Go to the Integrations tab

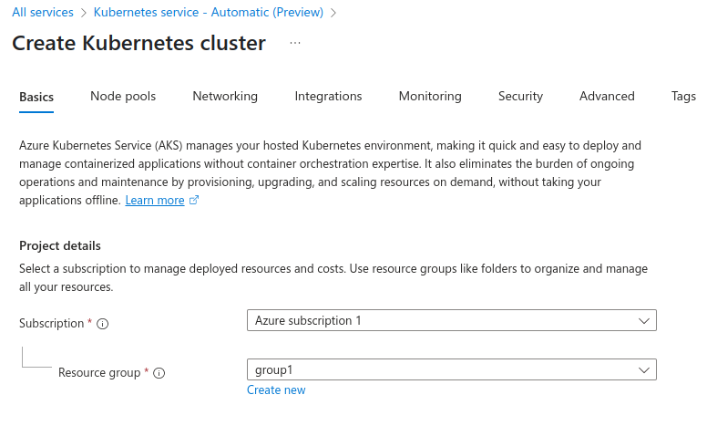click(328, 96)
